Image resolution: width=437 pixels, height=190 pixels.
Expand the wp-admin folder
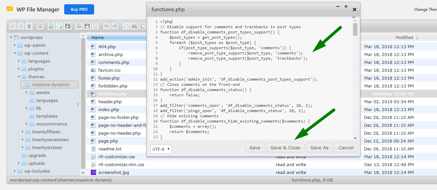(15, 46)
